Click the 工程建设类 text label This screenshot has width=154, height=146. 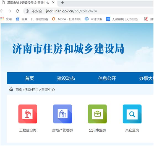coord(28,130)
